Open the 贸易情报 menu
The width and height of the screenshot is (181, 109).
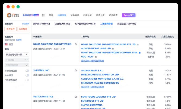[x=75, y=15]
